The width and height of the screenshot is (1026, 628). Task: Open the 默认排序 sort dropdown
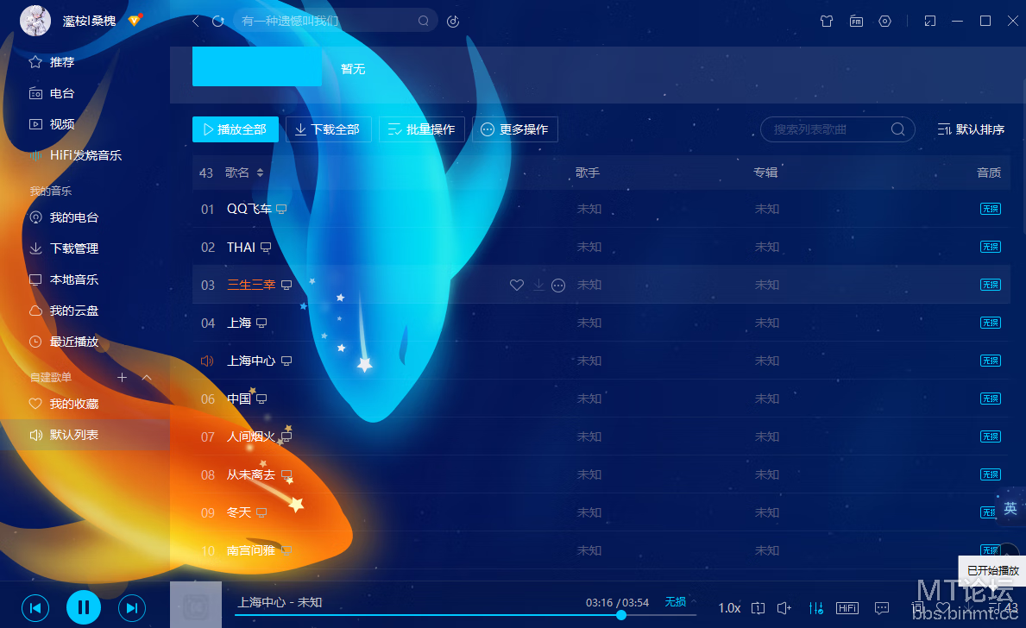pyautogui.click(x=971, y=129)
